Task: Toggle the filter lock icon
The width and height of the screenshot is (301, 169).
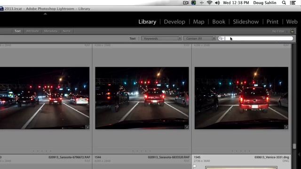Action: (292, 31)
